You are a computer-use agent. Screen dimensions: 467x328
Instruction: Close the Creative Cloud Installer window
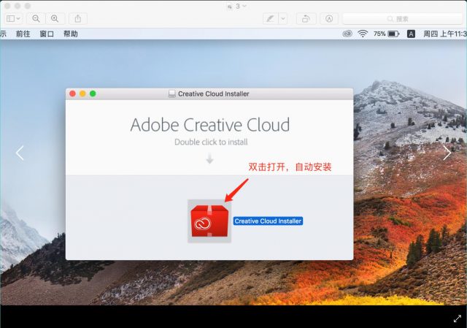click(x=72, y=94)
